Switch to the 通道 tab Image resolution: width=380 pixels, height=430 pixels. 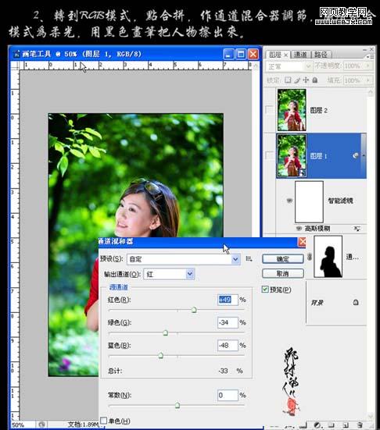(300, 55)
